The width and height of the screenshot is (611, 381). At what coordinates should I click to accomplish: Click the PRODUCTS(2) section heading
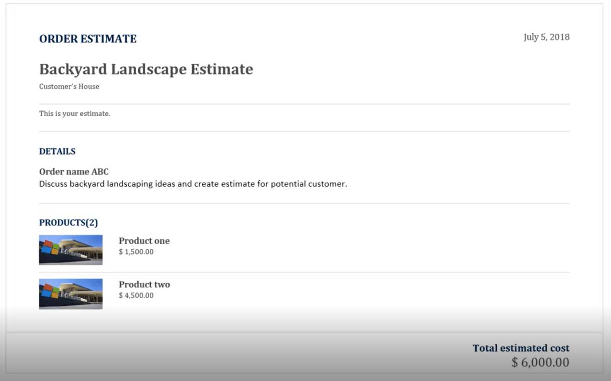68,223
